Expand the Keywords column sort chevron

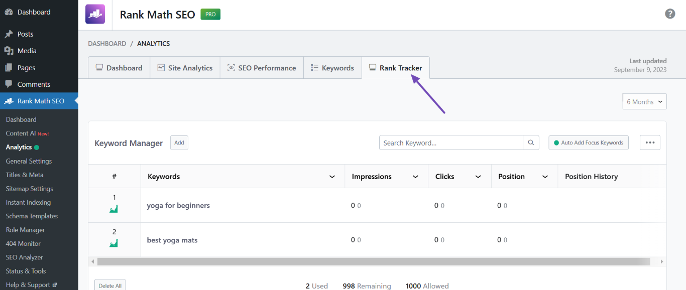click(x=332, y=177)
